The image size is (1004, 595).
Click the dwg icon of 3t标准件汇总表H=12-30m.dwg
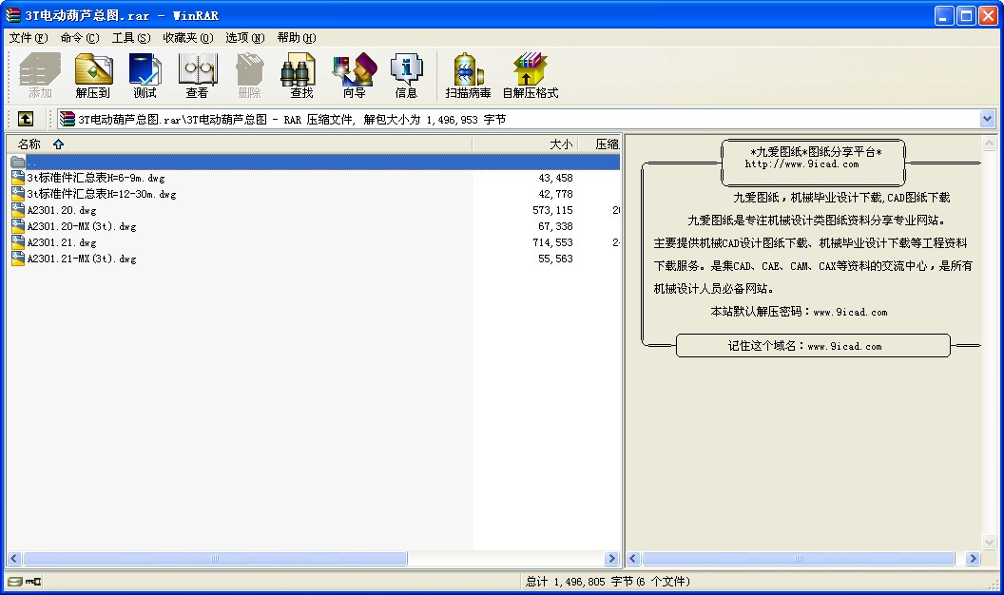coord(18,194)
